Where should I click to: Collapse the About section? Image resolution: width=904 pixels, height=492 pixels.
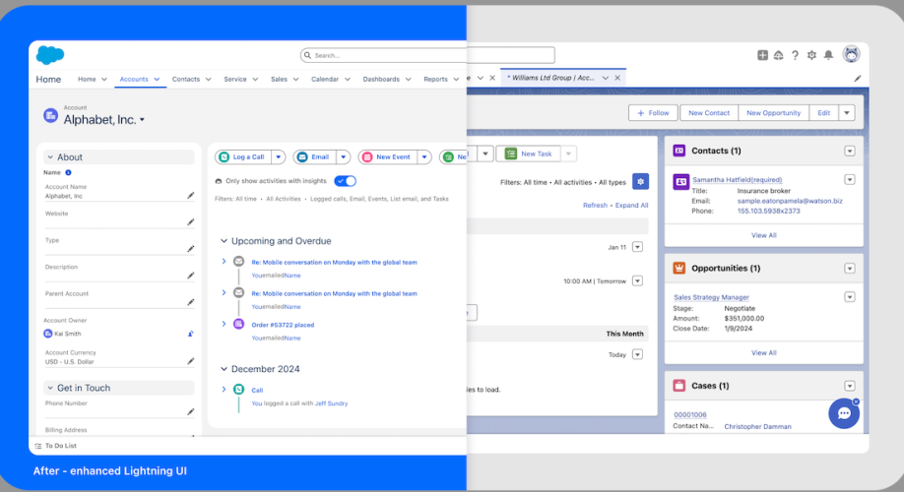50,157
